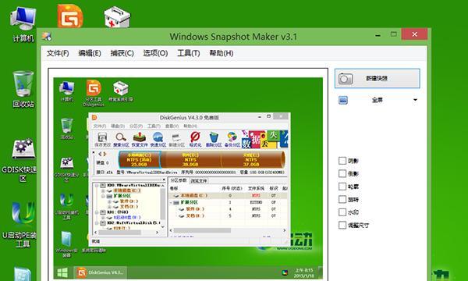This screenshot has width=468, height=281.
Task: Click the Snapshot Maker title bar app icon
Action: pos(47,37)
